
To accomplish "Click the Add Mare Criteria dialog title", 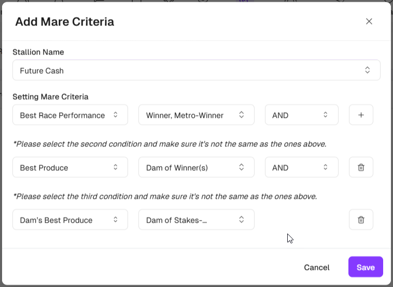I will pyautogui.click(x=64, y=22).
